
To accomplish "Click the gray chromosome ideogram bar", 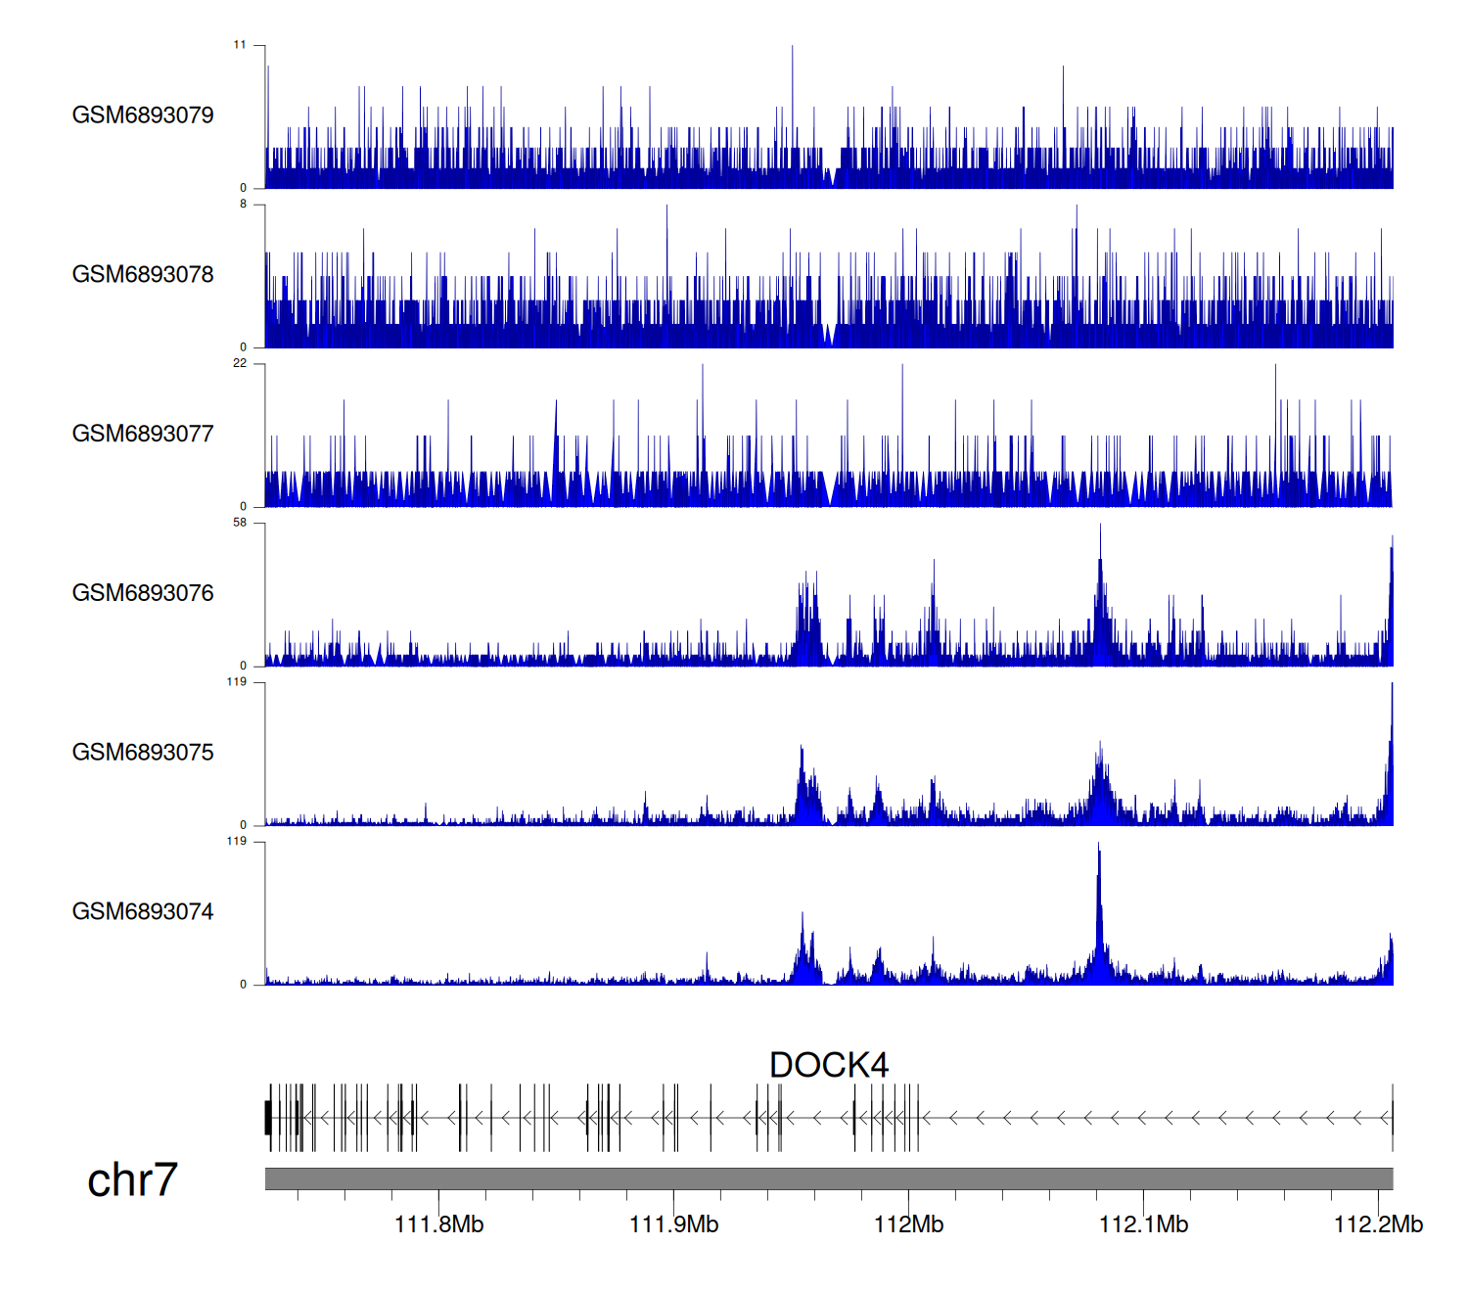I will pos(828,1178).
